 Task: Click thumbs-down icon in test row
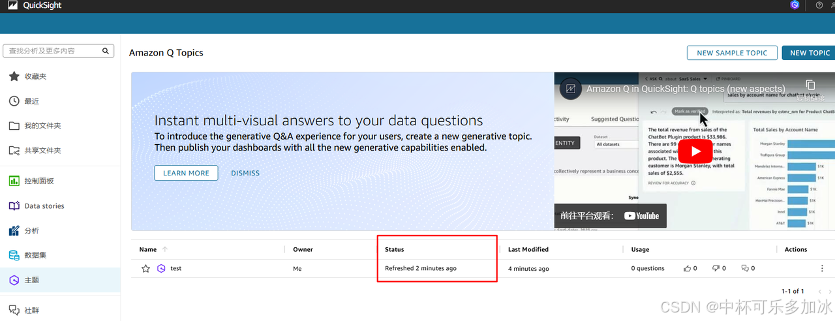pos(716,268)
